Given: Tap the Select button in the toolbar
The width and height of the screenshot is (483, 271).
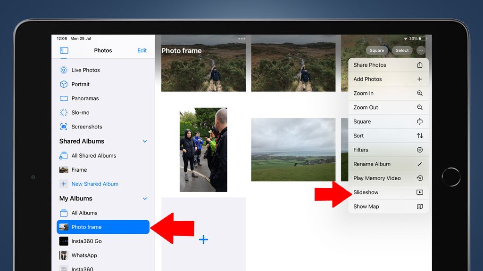Looking at the screenshot, I should tap(402, 50).
